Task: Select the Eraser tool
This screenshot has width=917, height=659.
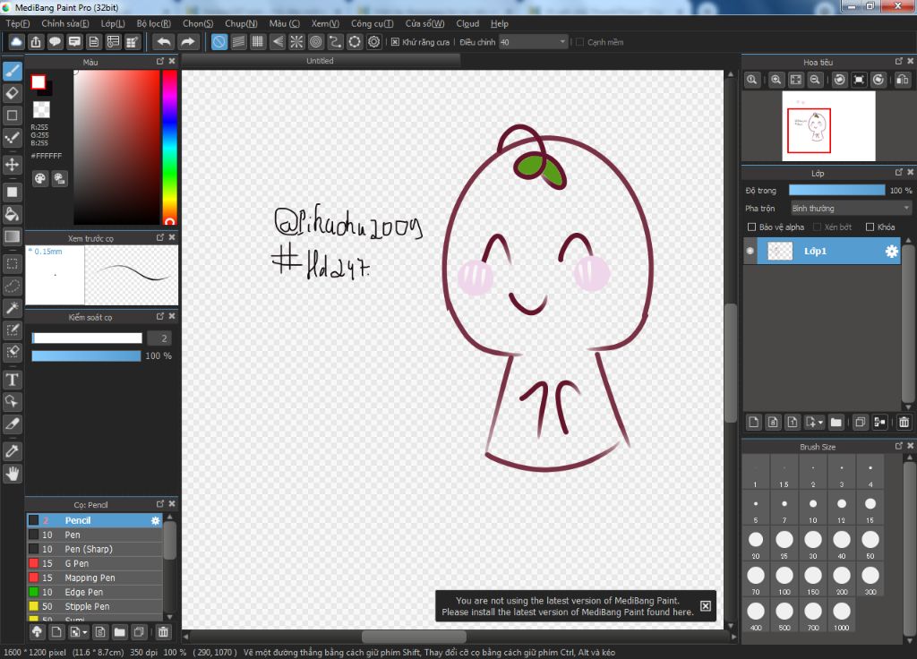Action: pyautogui.click(x=13, y=93)
